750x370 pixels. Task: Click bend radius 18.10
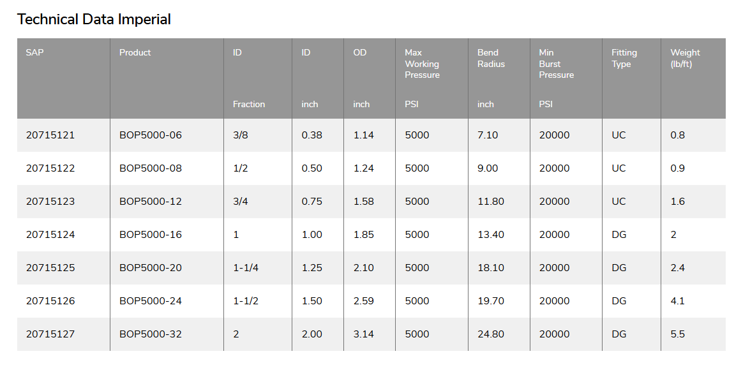[491, 268]
